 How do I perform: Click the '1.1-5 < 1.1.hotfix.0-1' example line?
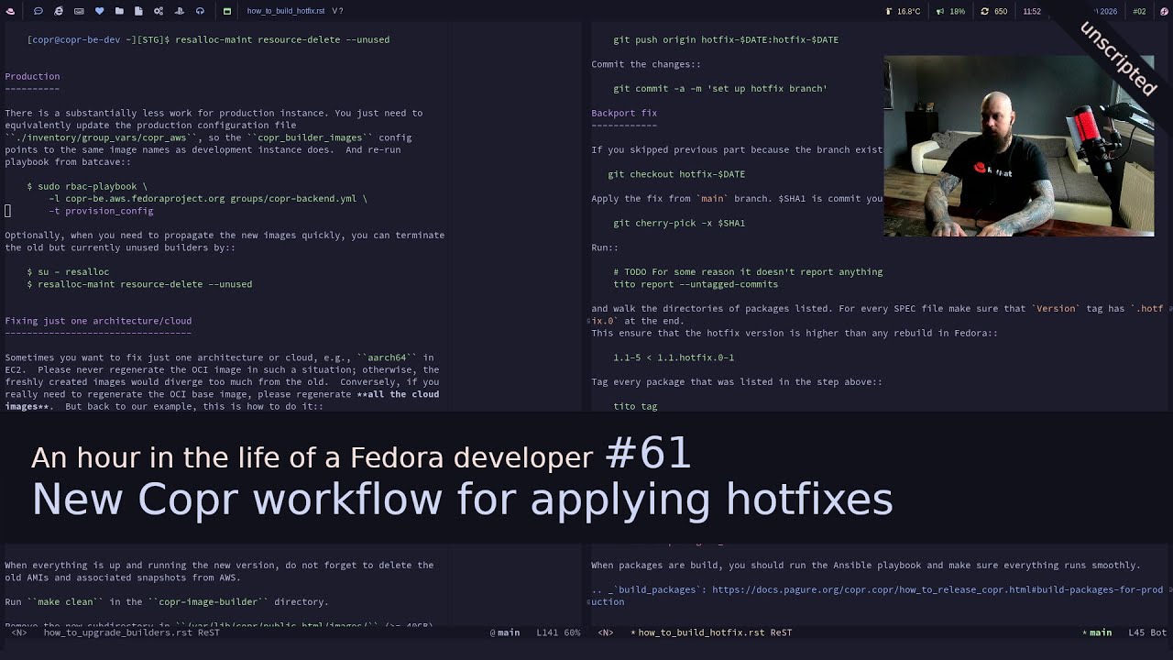[x=674, y=357]
